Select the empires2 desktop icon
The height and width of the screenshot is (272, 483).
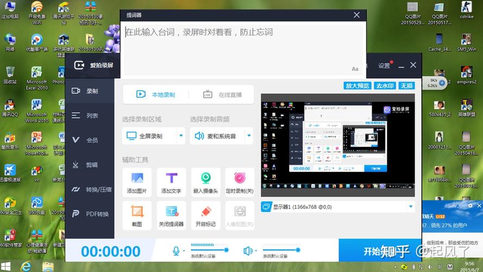pos(466,75)
